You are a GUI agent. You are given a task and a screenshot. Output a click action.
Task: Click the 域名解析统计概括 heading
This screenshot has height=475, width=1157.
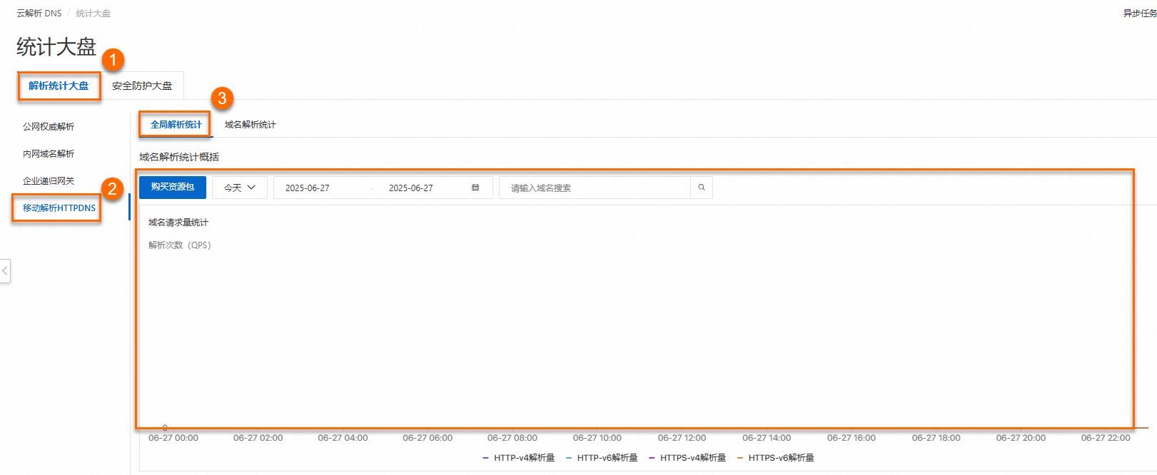pos(179,157)
